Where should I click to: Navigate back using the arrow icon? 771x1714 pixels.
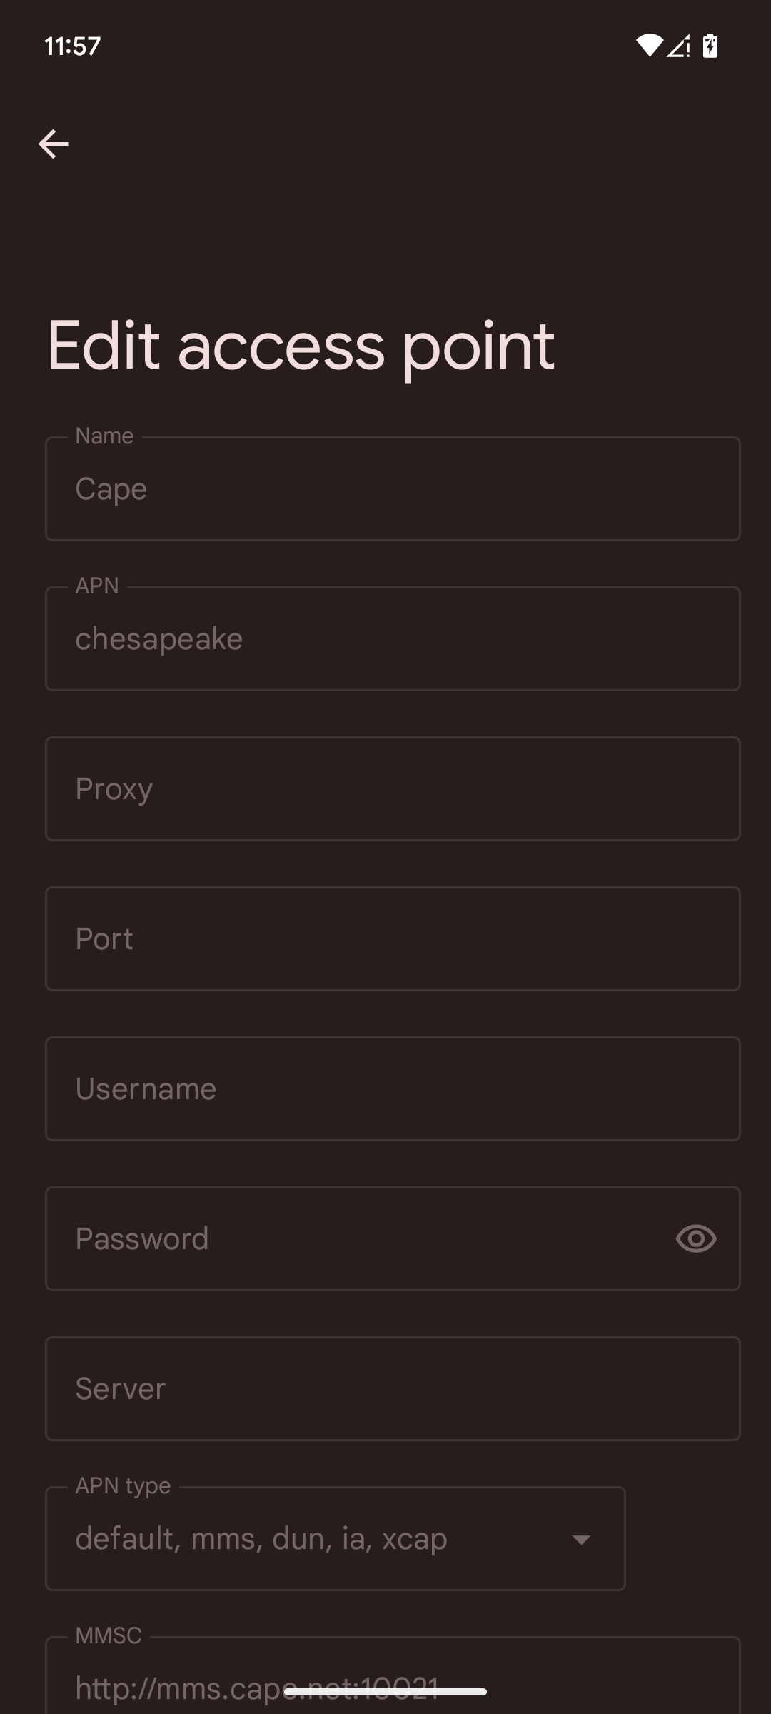[53, 143]
